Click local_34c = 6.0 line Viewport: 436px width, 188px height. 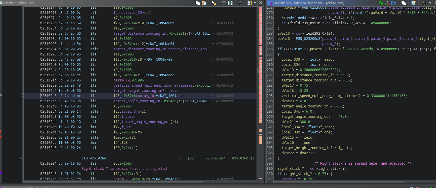click(x=298, y=111)
